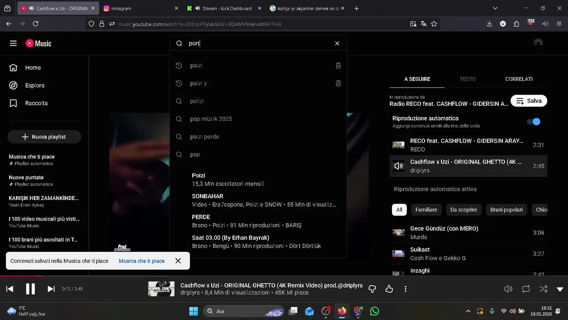Select the Brani popolari filter chip
The width and height of the screenshot is (568, 320).
(x=506, y=210)
